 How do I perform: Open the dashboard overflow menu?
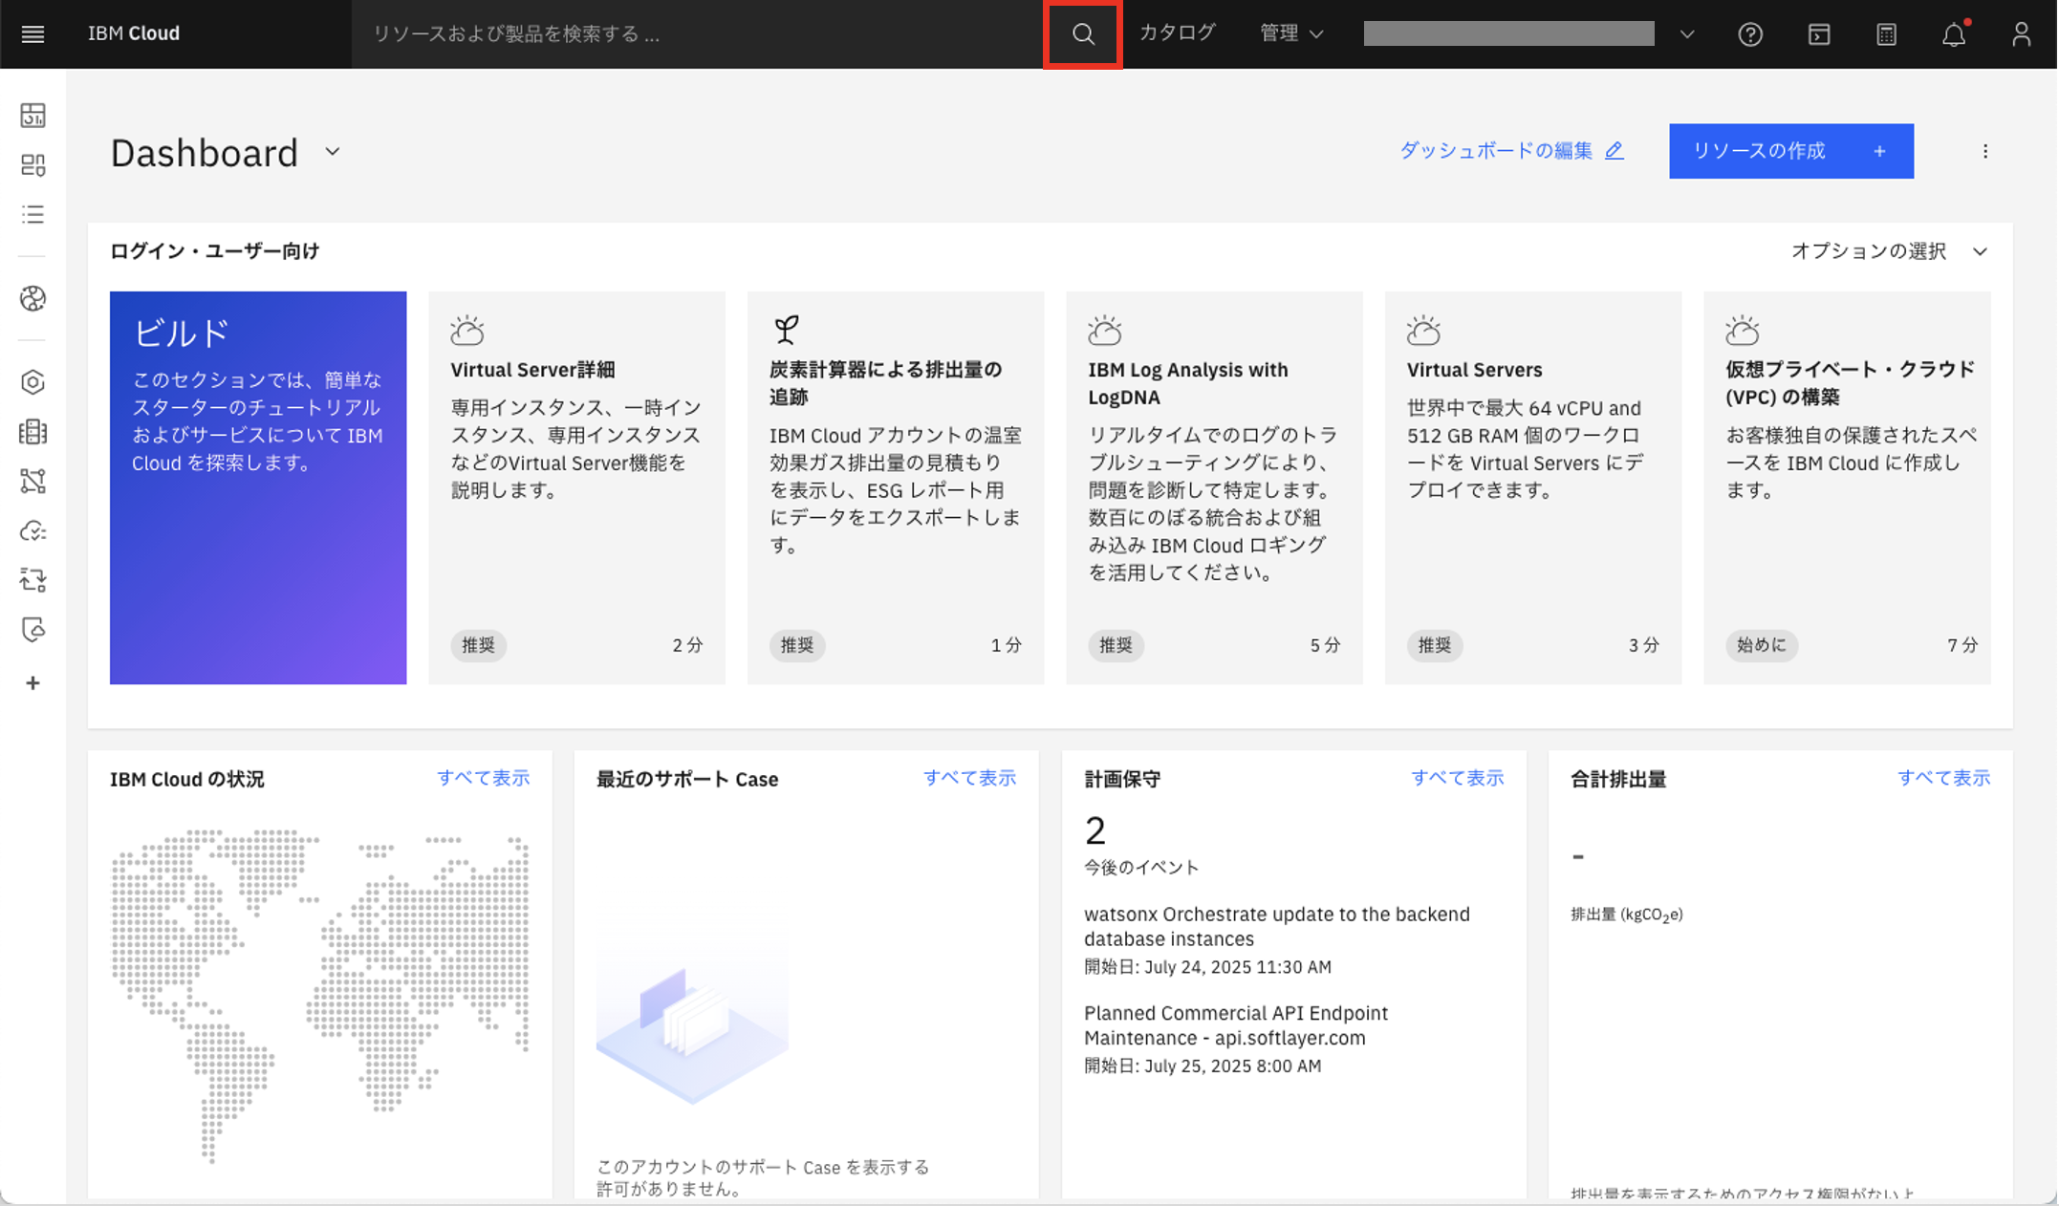point(1984,151)
